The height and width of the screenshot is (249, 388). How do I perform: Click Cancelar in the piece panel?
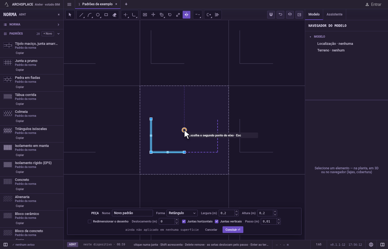pyautogui.click(x=211, y=230)
